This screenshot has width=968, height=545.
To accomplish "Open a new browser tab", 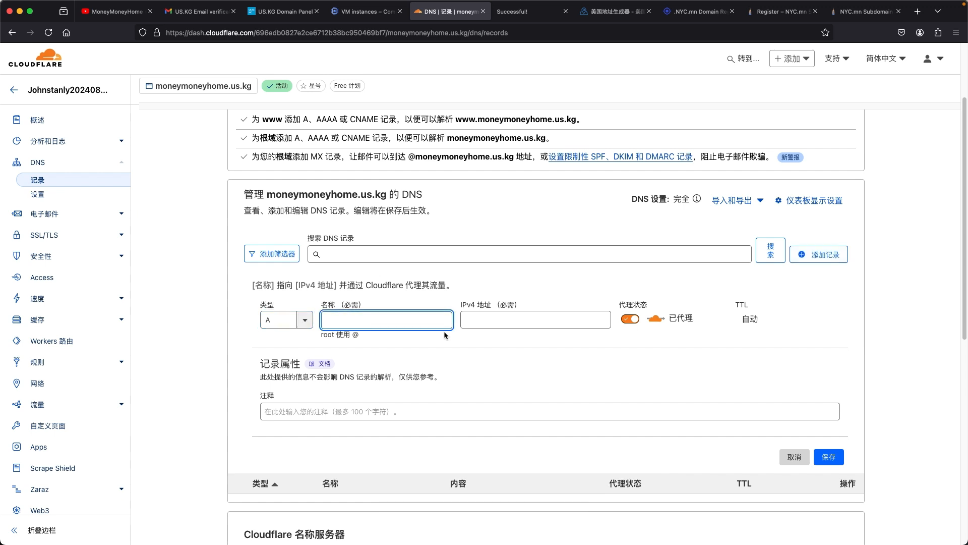I will point(917,11).
